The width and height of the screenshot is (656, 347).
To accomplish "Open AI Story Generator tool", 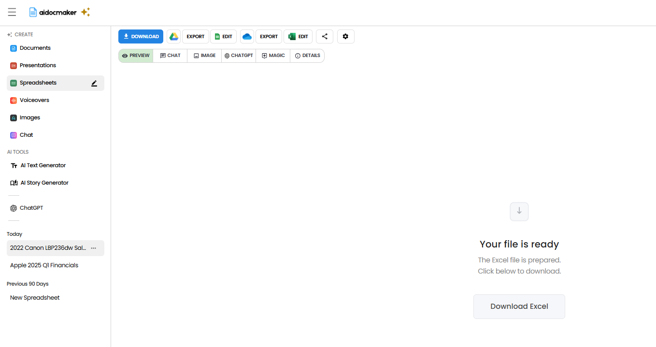I will click(x=56, y=183).
